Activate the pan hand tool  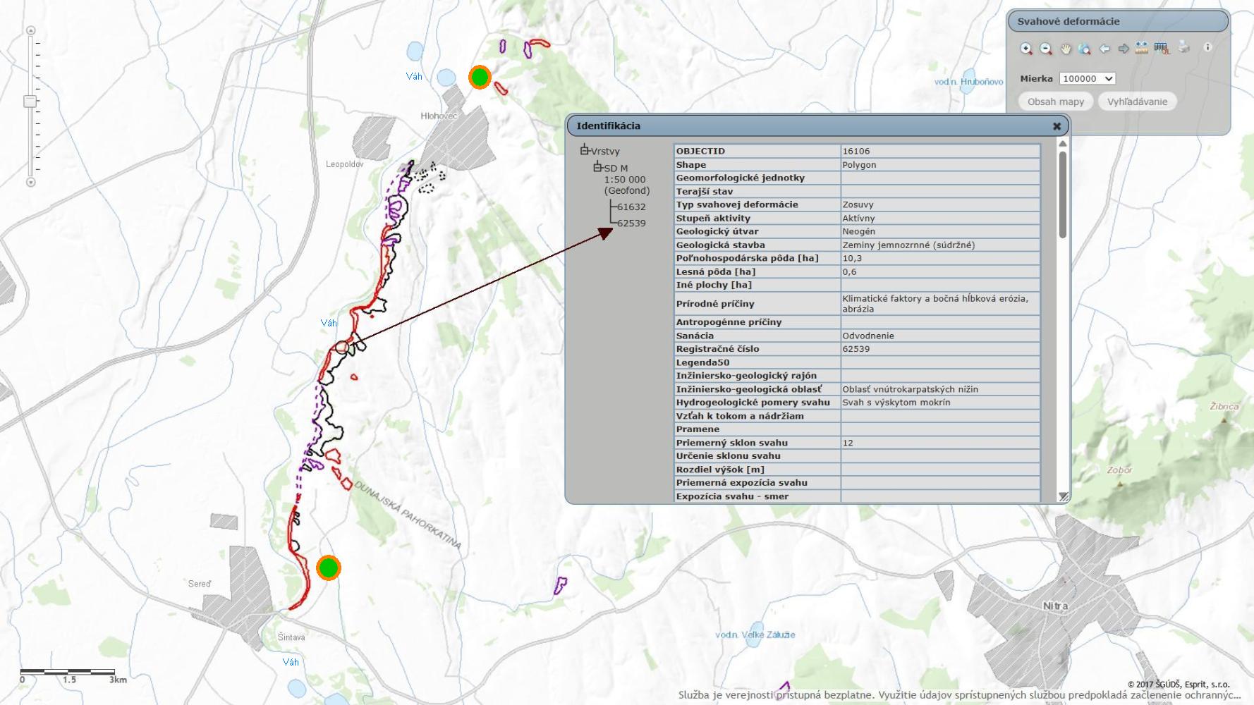pos(1066,49)
